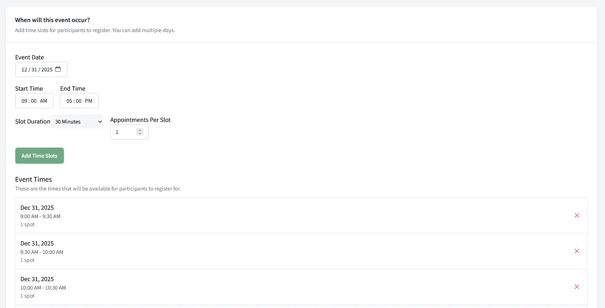605x308 pixels.
Task: Select the Start Time minutes value
Action: click(x=34, y=101)
